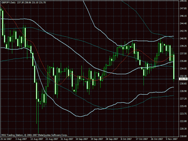Click the OHLC values 237.30 238.06 231.10 231.70
188x141 pixels.
click(31, 2)
